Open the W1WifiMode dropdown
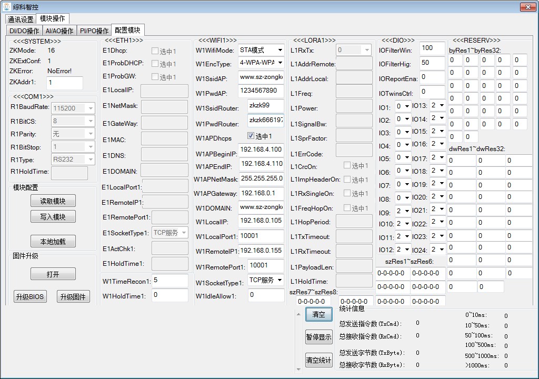This screenshot has height=379, width=539. coord(280,50)
